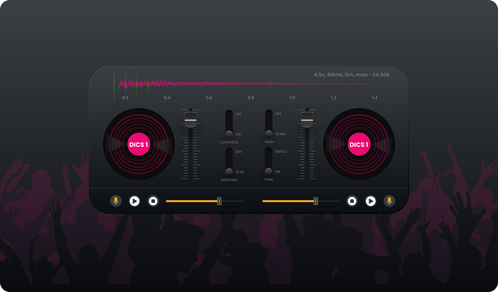Click the right orange progress slider handle

point(315,201)
